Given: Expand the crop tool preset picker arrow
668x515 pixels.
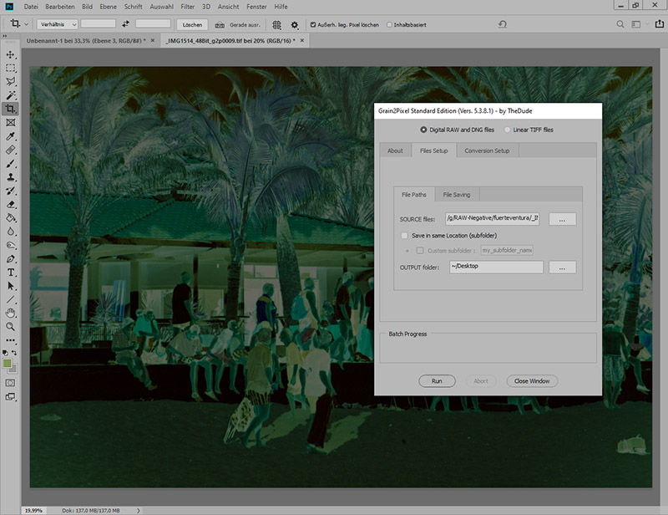Looking at the screenshot, I should click(x=27, y=24).
